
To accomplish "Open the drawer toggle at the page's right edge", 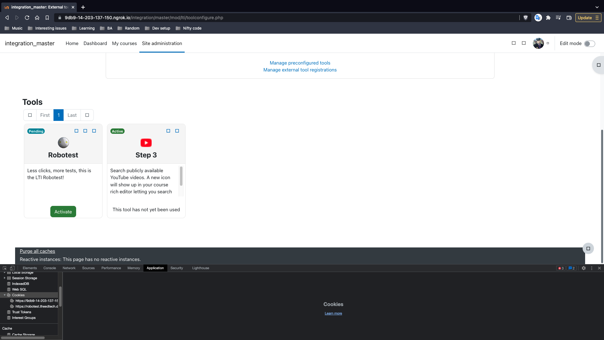I will tap(598, 65).
